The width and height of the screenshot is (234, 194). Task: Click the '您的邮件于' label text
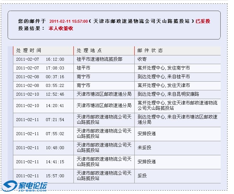(x=32, y=21)
